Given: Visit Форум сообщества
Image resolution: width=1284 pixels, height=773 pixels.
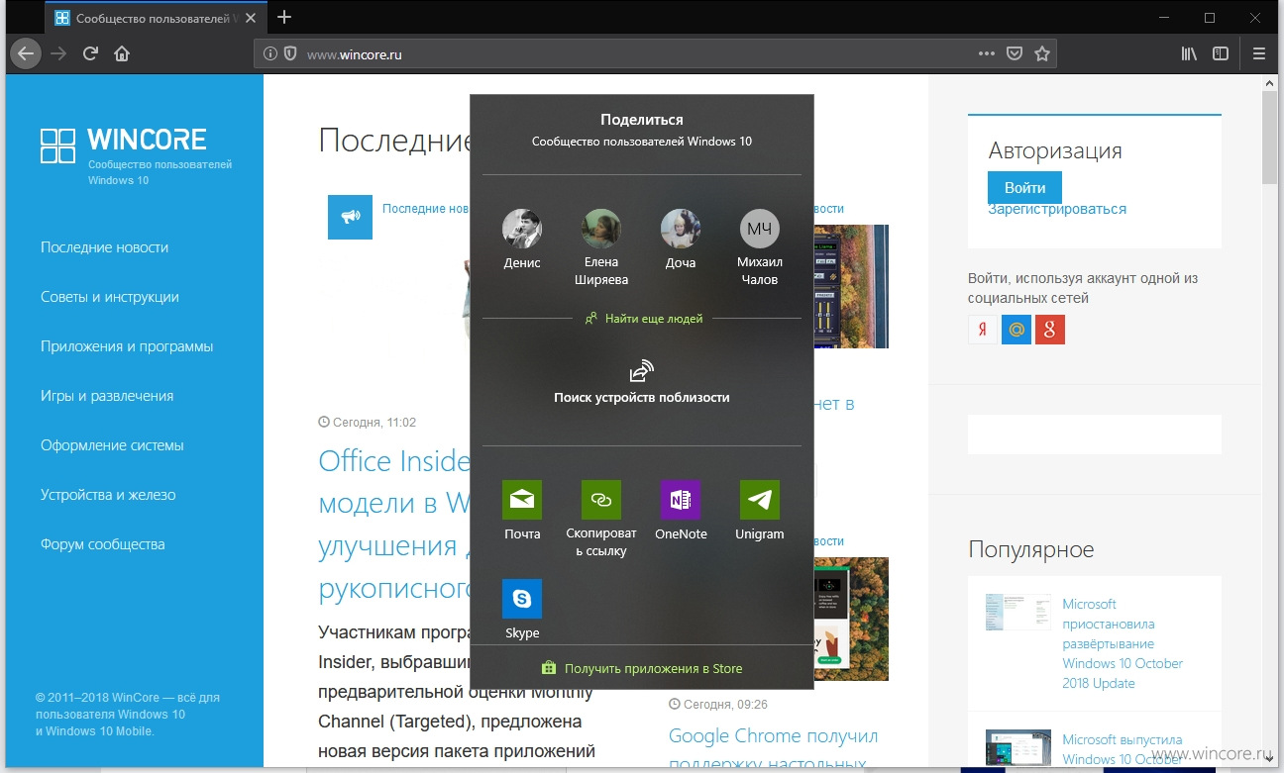Looking at the screenshot, I should pyautogui.click(x=103, y=544).
